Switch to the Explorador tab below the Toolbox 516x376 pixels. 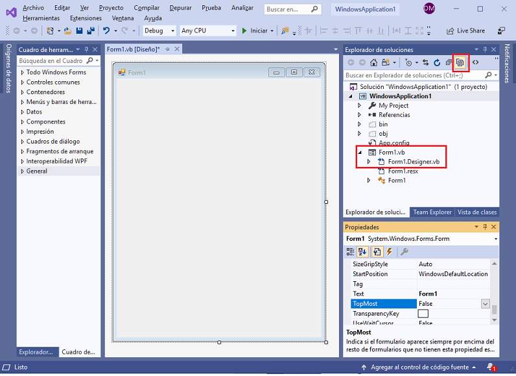pyautogui.click(x=38, y=352)
